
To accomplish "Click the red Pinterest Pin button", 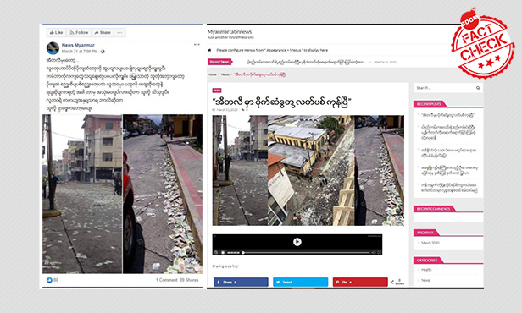I will click(x=360, y=282).
